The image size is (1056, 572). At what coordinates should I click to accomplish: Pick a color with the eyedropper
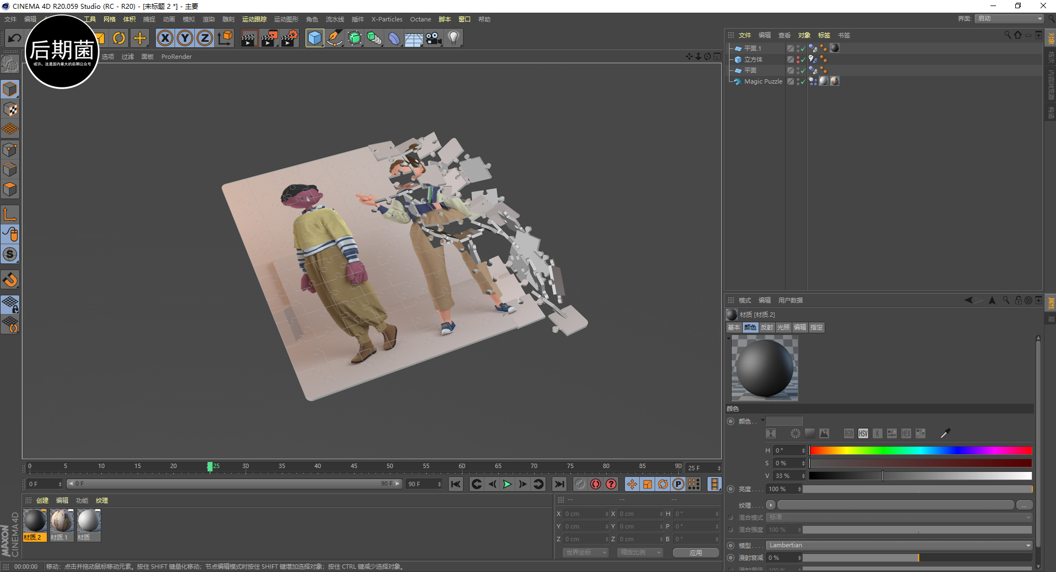[x=945, y=433]
